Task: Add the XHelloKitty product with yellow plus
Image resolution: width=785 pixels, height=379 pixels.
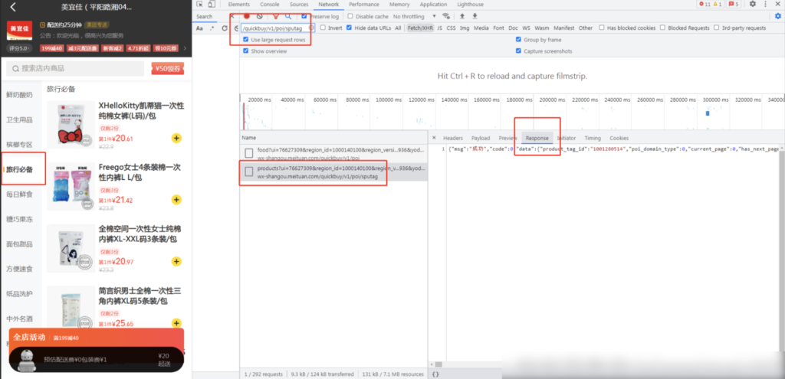Action: 176,139
